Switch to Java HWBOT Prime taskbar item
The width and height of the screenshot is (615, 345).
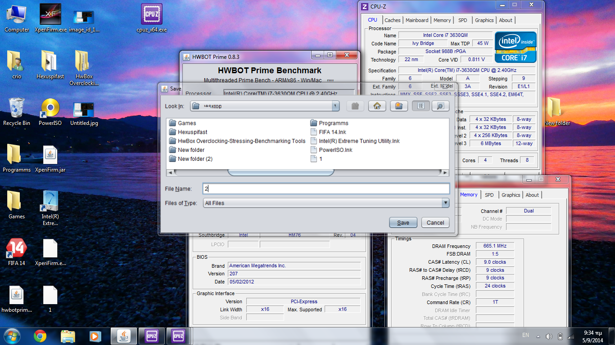tap(124, 336)
